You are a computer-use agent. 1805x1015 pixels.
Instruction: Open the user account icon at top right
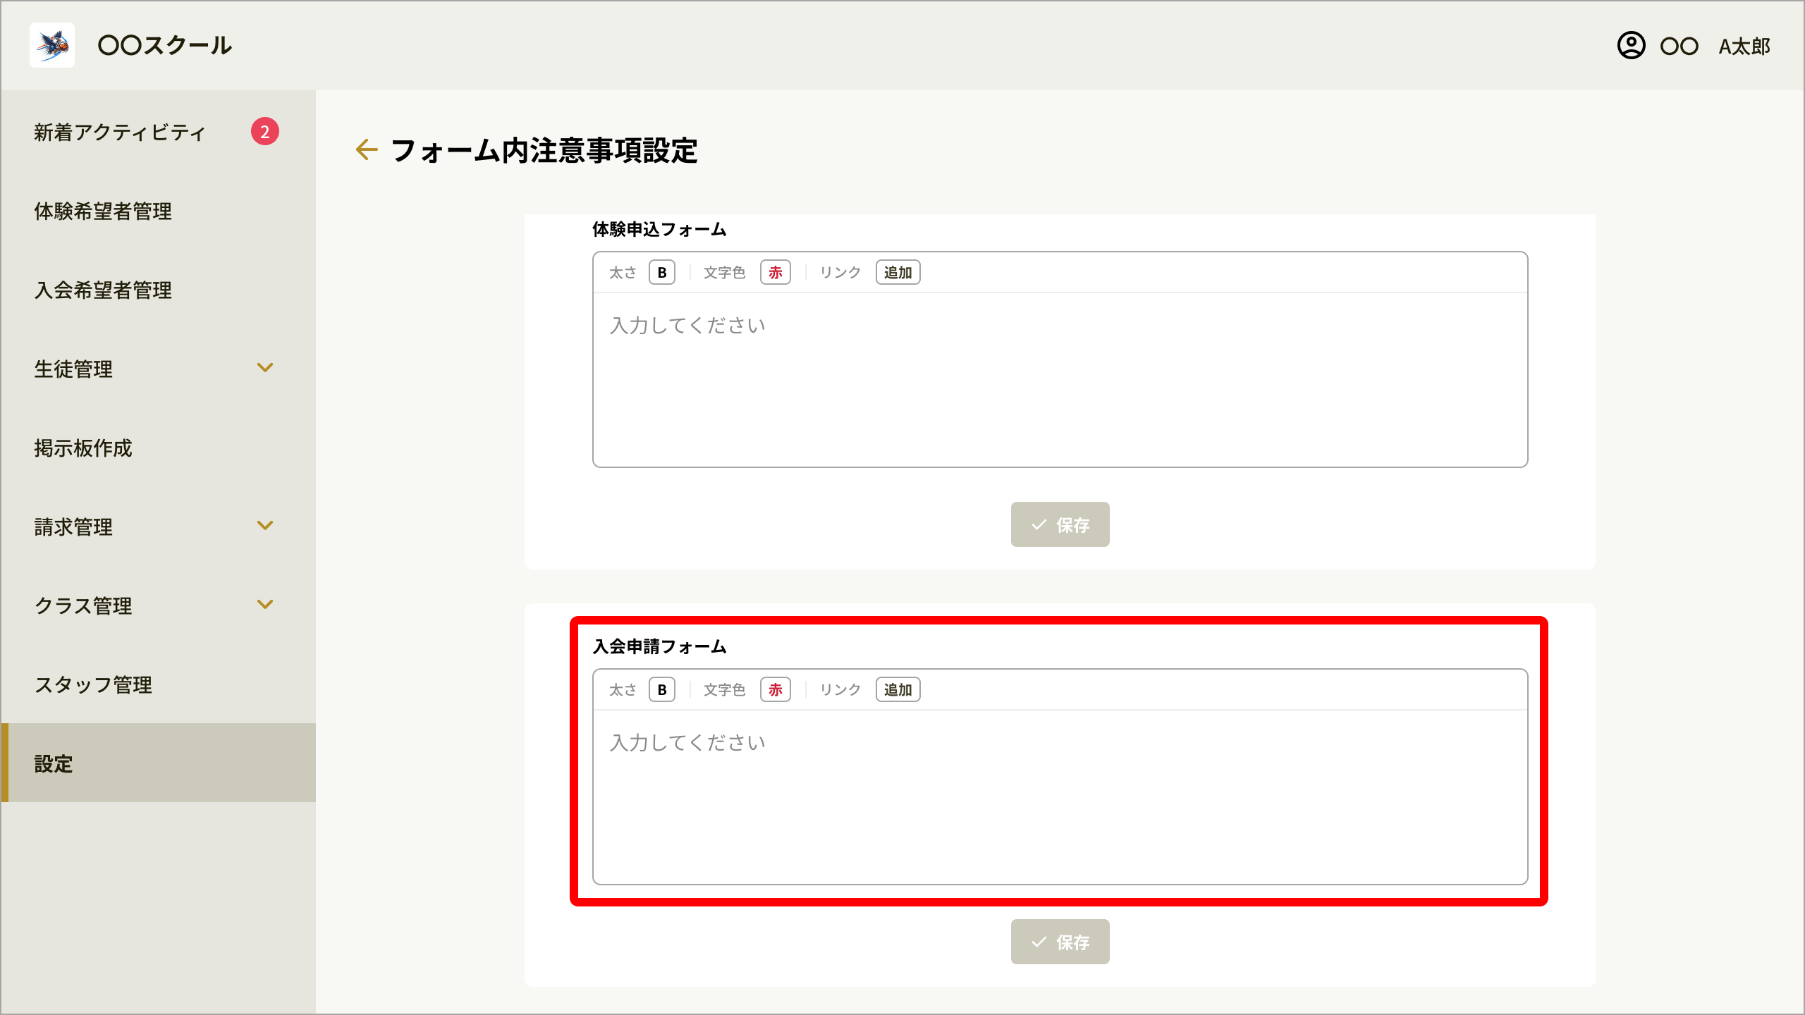[1632, 46]
